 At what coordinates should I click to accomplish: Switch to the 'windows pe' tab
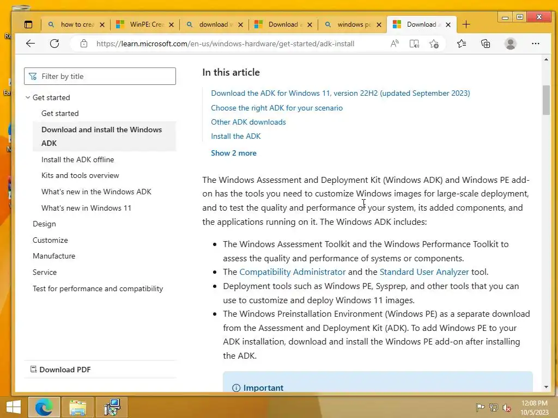pos(353,24)
